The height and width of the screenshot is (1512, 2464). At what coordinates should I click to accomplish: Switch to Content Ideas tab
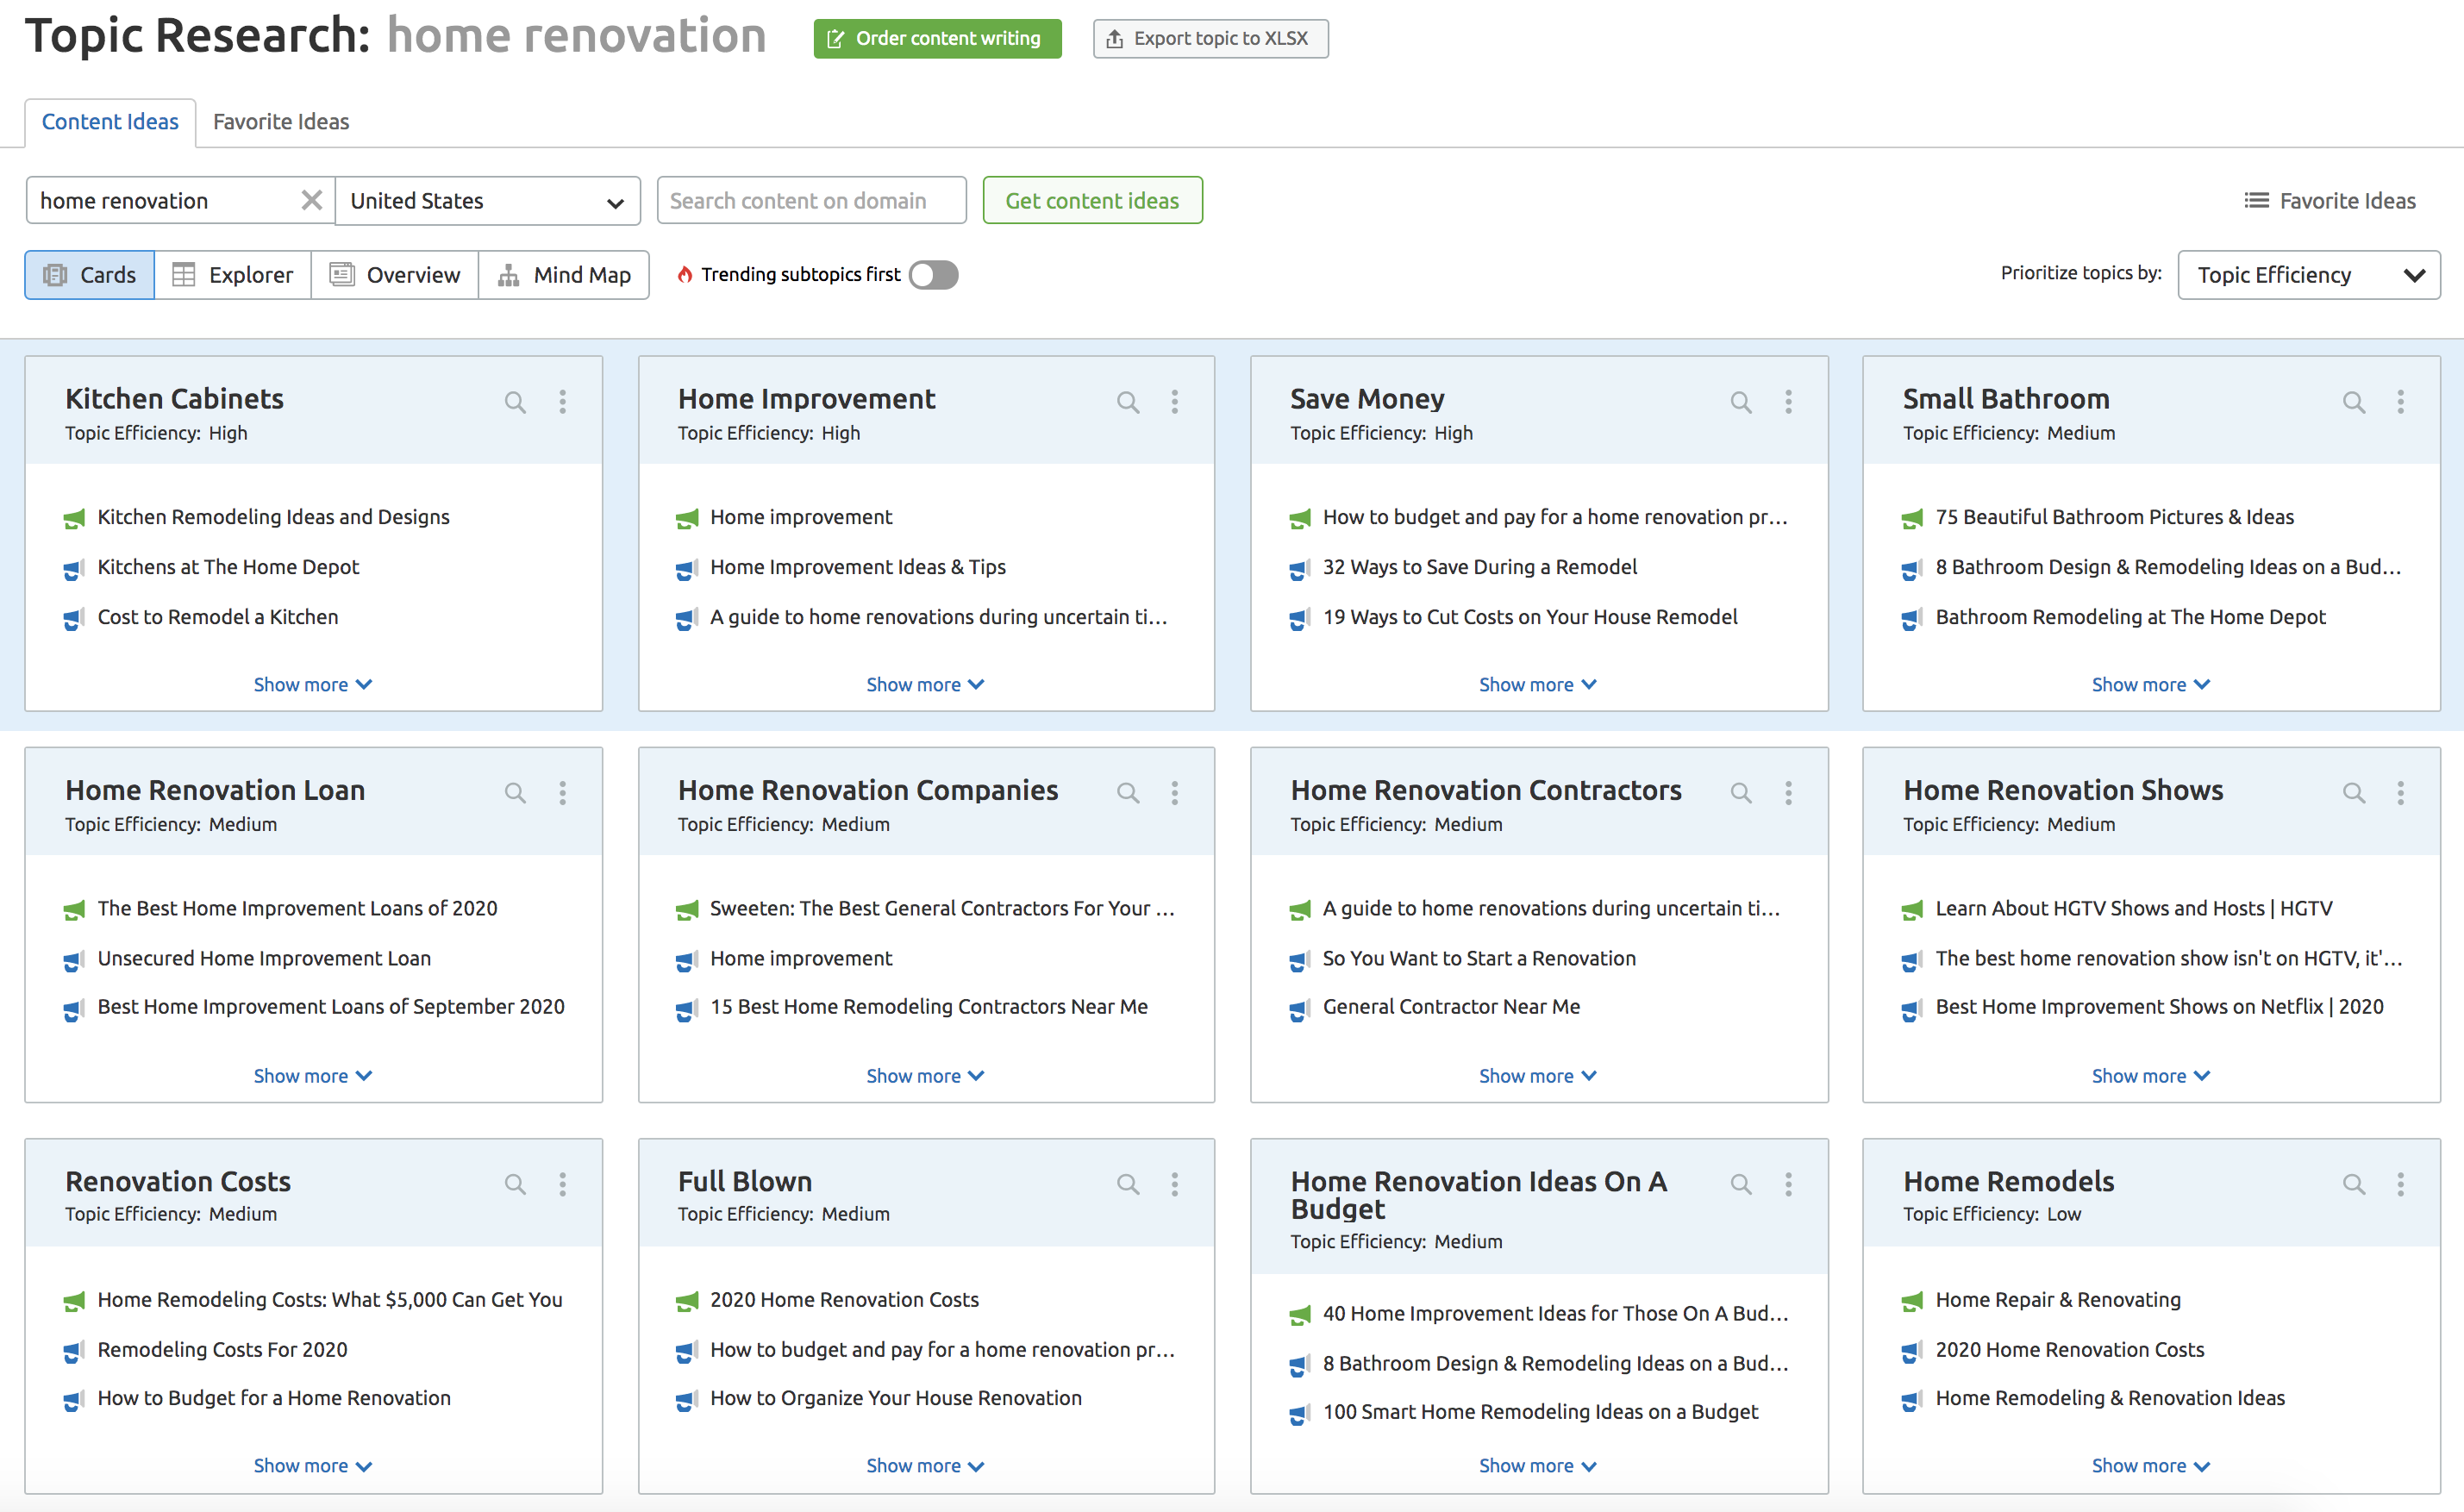(111, 122)
